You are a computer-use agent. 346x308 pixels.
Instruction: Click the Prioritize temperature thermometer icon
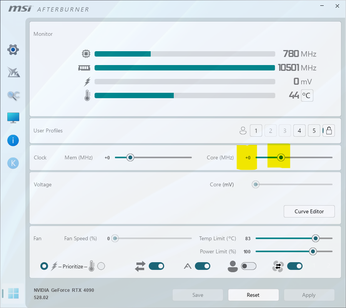(91, 266)
